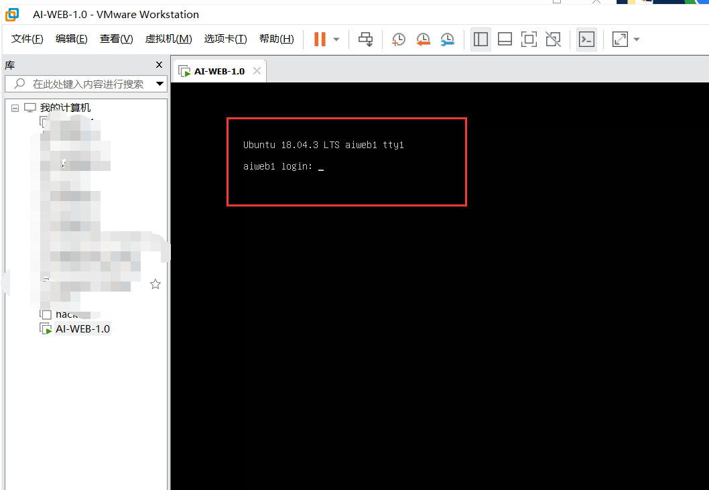The image size is (709, 490).
Task: Select AI-WEB-1.0 in the library list
Action: (x=81, y=328)
